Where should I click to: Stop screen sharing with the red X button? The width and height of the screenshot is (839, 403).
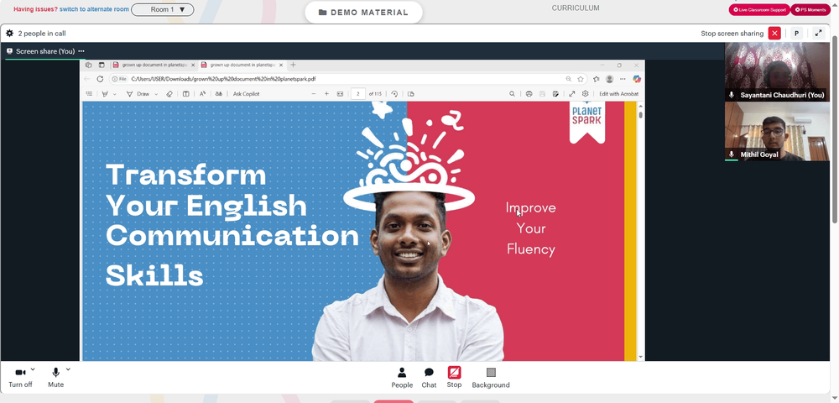[774, 34]
